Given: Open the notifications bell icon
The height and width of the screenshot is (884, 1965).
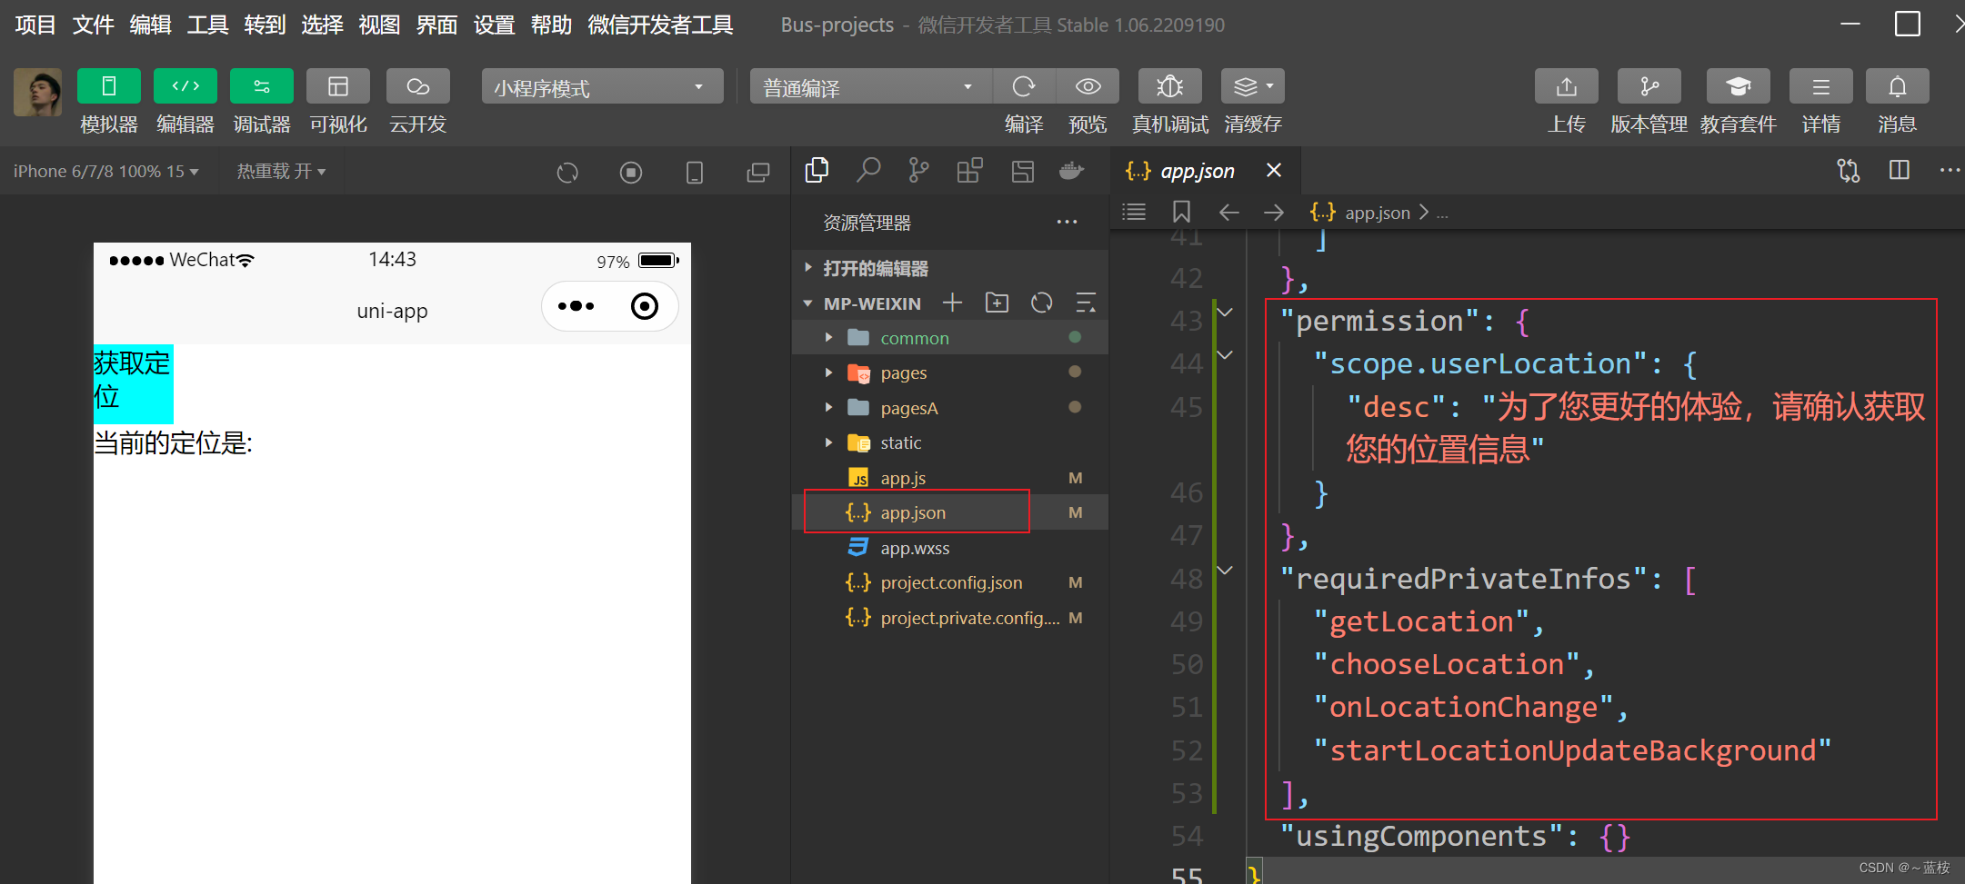Looking at the screenshot, I should pos(1897,86).
